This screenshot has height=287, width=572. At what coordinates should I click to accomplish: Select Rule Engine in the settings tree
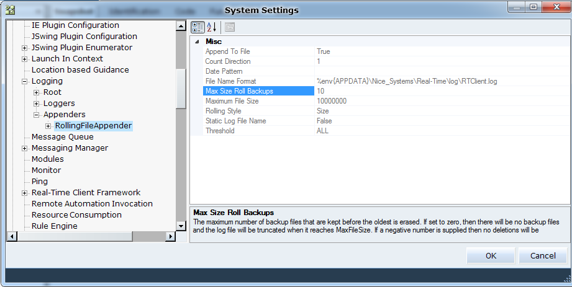point(54,226)
